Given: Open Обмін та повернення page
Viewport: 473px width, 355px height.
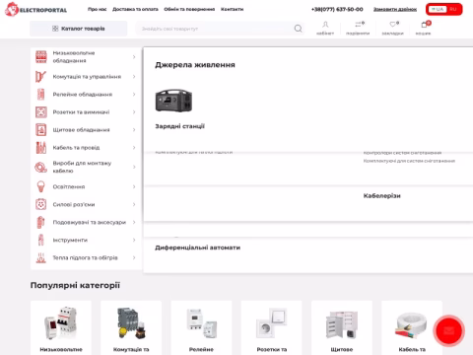Looking at the screenshot, I should click(x=189, y=9).
